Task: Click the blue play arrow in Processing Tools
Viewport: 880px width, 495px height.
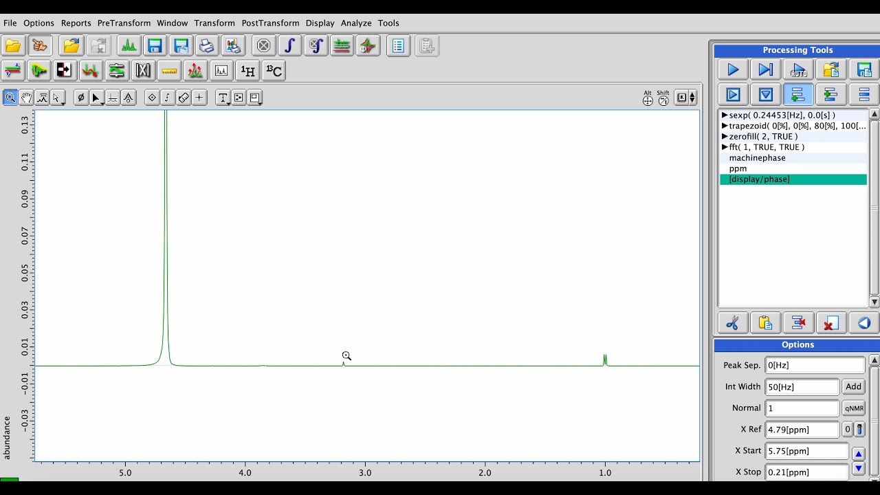Action: [x=733, y=69]
